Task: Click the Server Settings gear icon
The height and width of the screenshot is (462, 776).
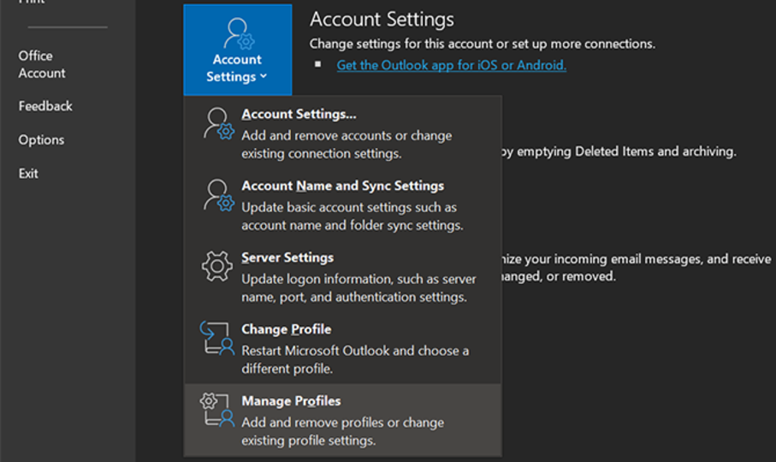Action: (x=216, y=266)
